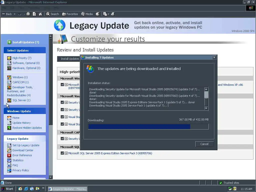The width and height of the screenshot is (256, 192).
Task: Click the Windows (1) category icon
Action: click(9, 77)
